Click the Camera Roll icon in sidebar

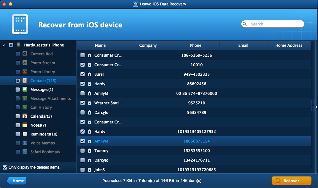(25, 54)
